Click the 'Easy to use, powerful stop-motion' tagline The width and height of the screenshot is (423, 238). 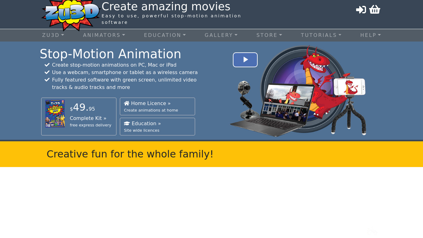(171, 19)
